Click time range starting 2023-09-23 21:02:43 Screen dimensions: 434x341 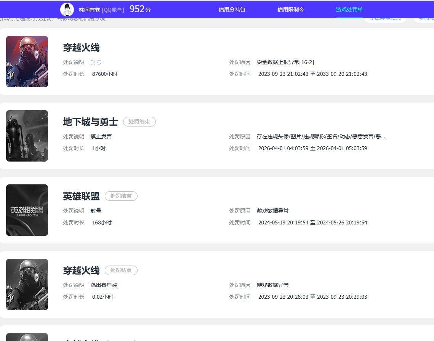point(312,74)
